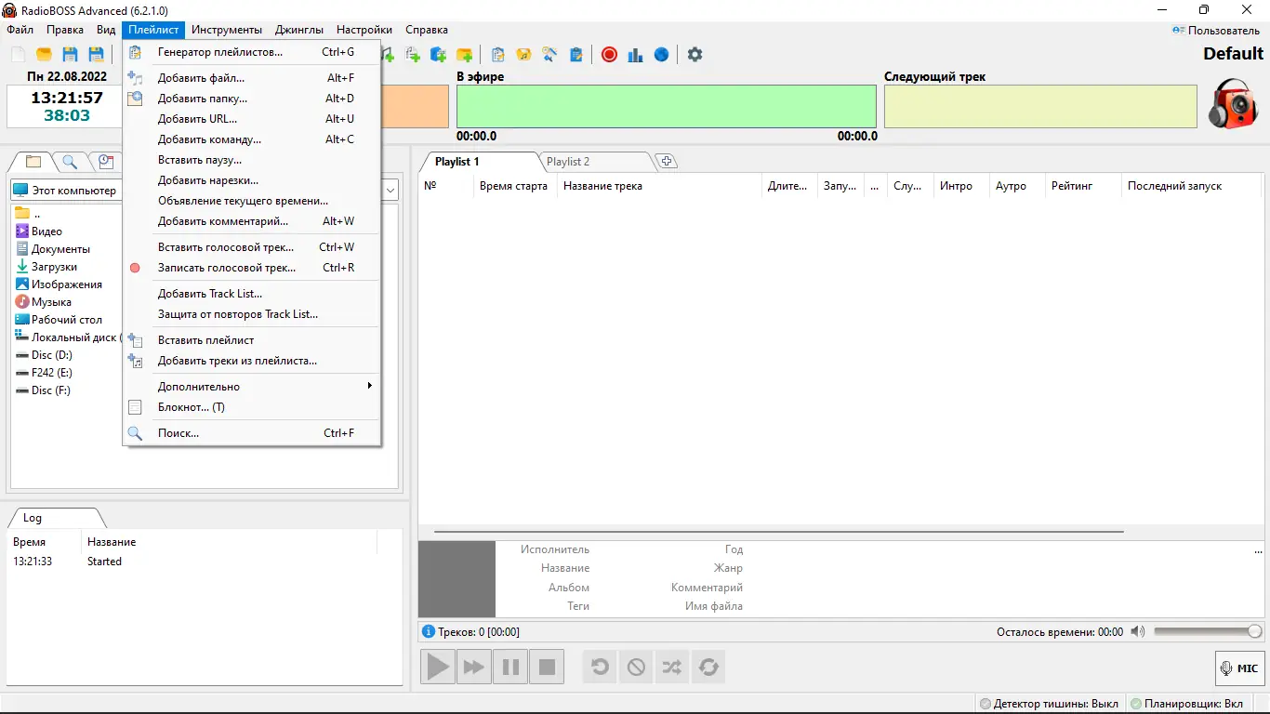Click the tools wrench toolbar icon
The width and height of the screenshot is (1270, 714).
[x=549, y=55]
